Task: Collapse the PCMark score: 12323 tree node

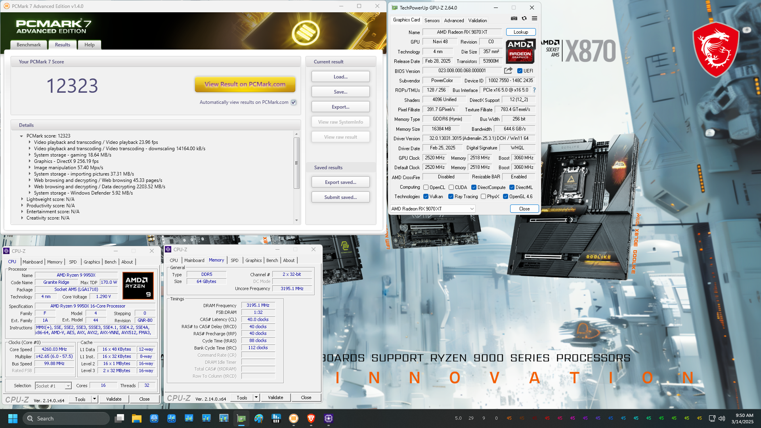Action: (x=21, y=136)
